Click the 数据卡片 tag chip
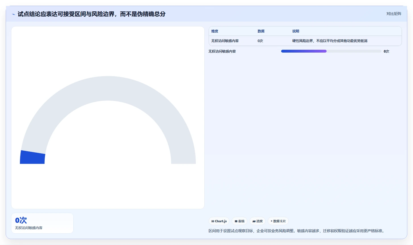 [278, 221]
